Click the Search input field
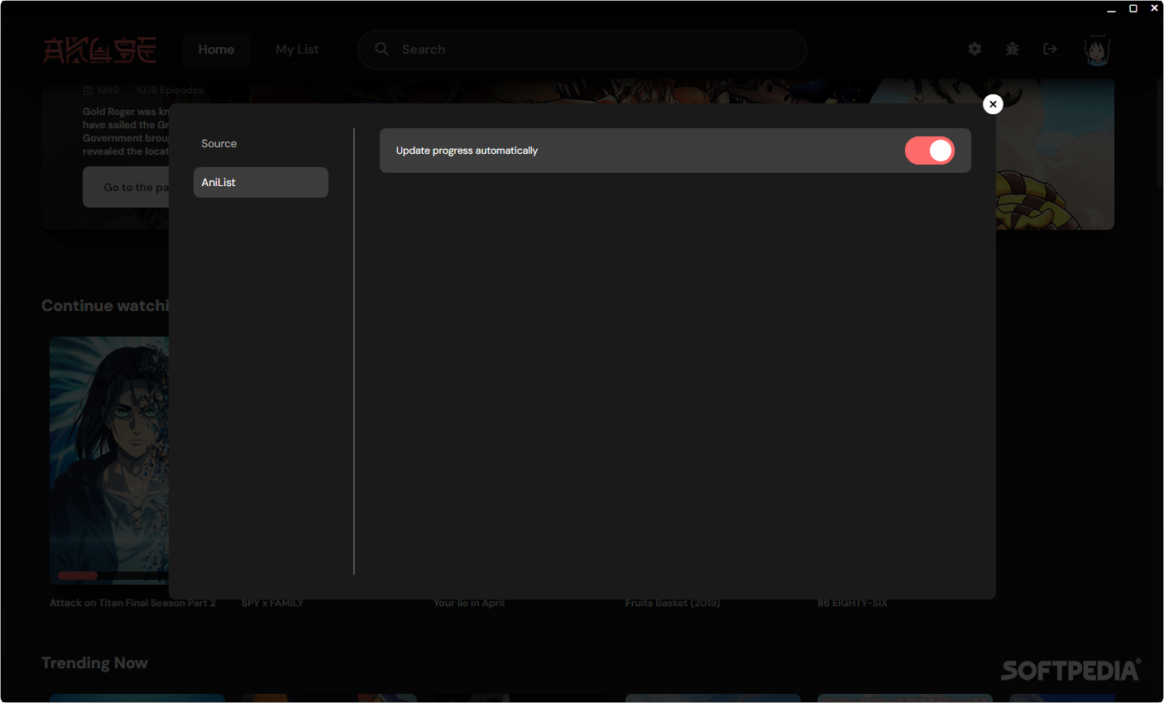The height and width of the screenshot is (703, 1164). click(x=582, y=50)
